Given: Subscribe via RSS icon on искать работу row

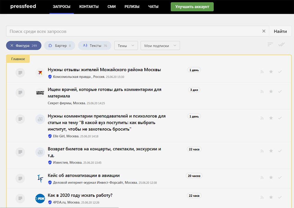Looking at the screenshot, I should pos(262,197).
